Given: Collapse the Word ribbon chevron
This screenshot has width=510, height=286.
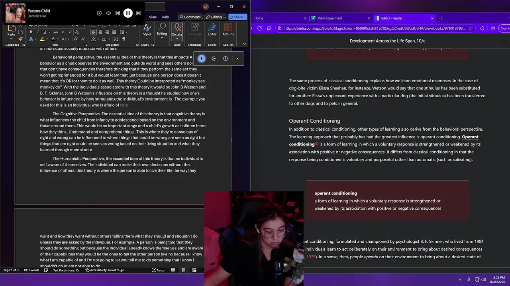Looking at the screenshot, I should point(244,44).
